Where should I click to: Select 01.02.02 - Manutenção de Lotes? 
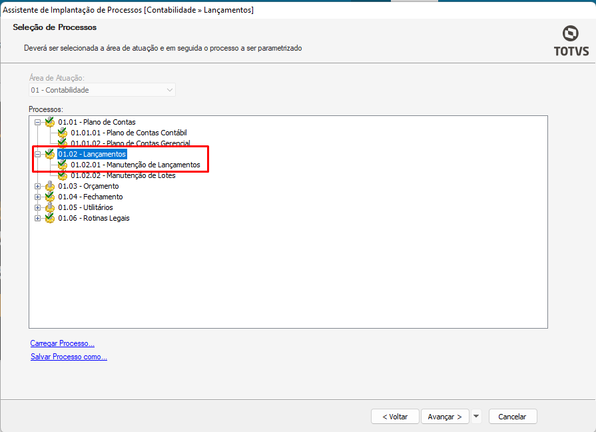point(123,176)
